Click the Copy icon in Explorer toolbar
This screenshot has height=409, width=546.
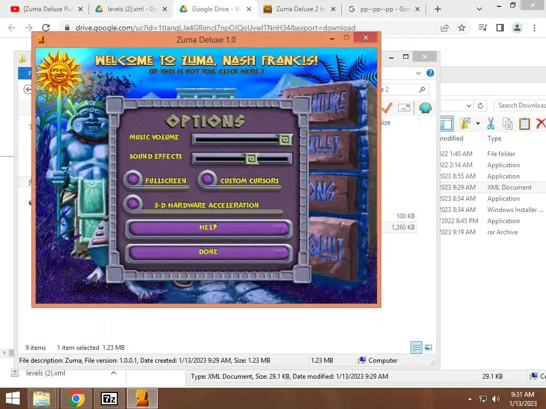508,124
